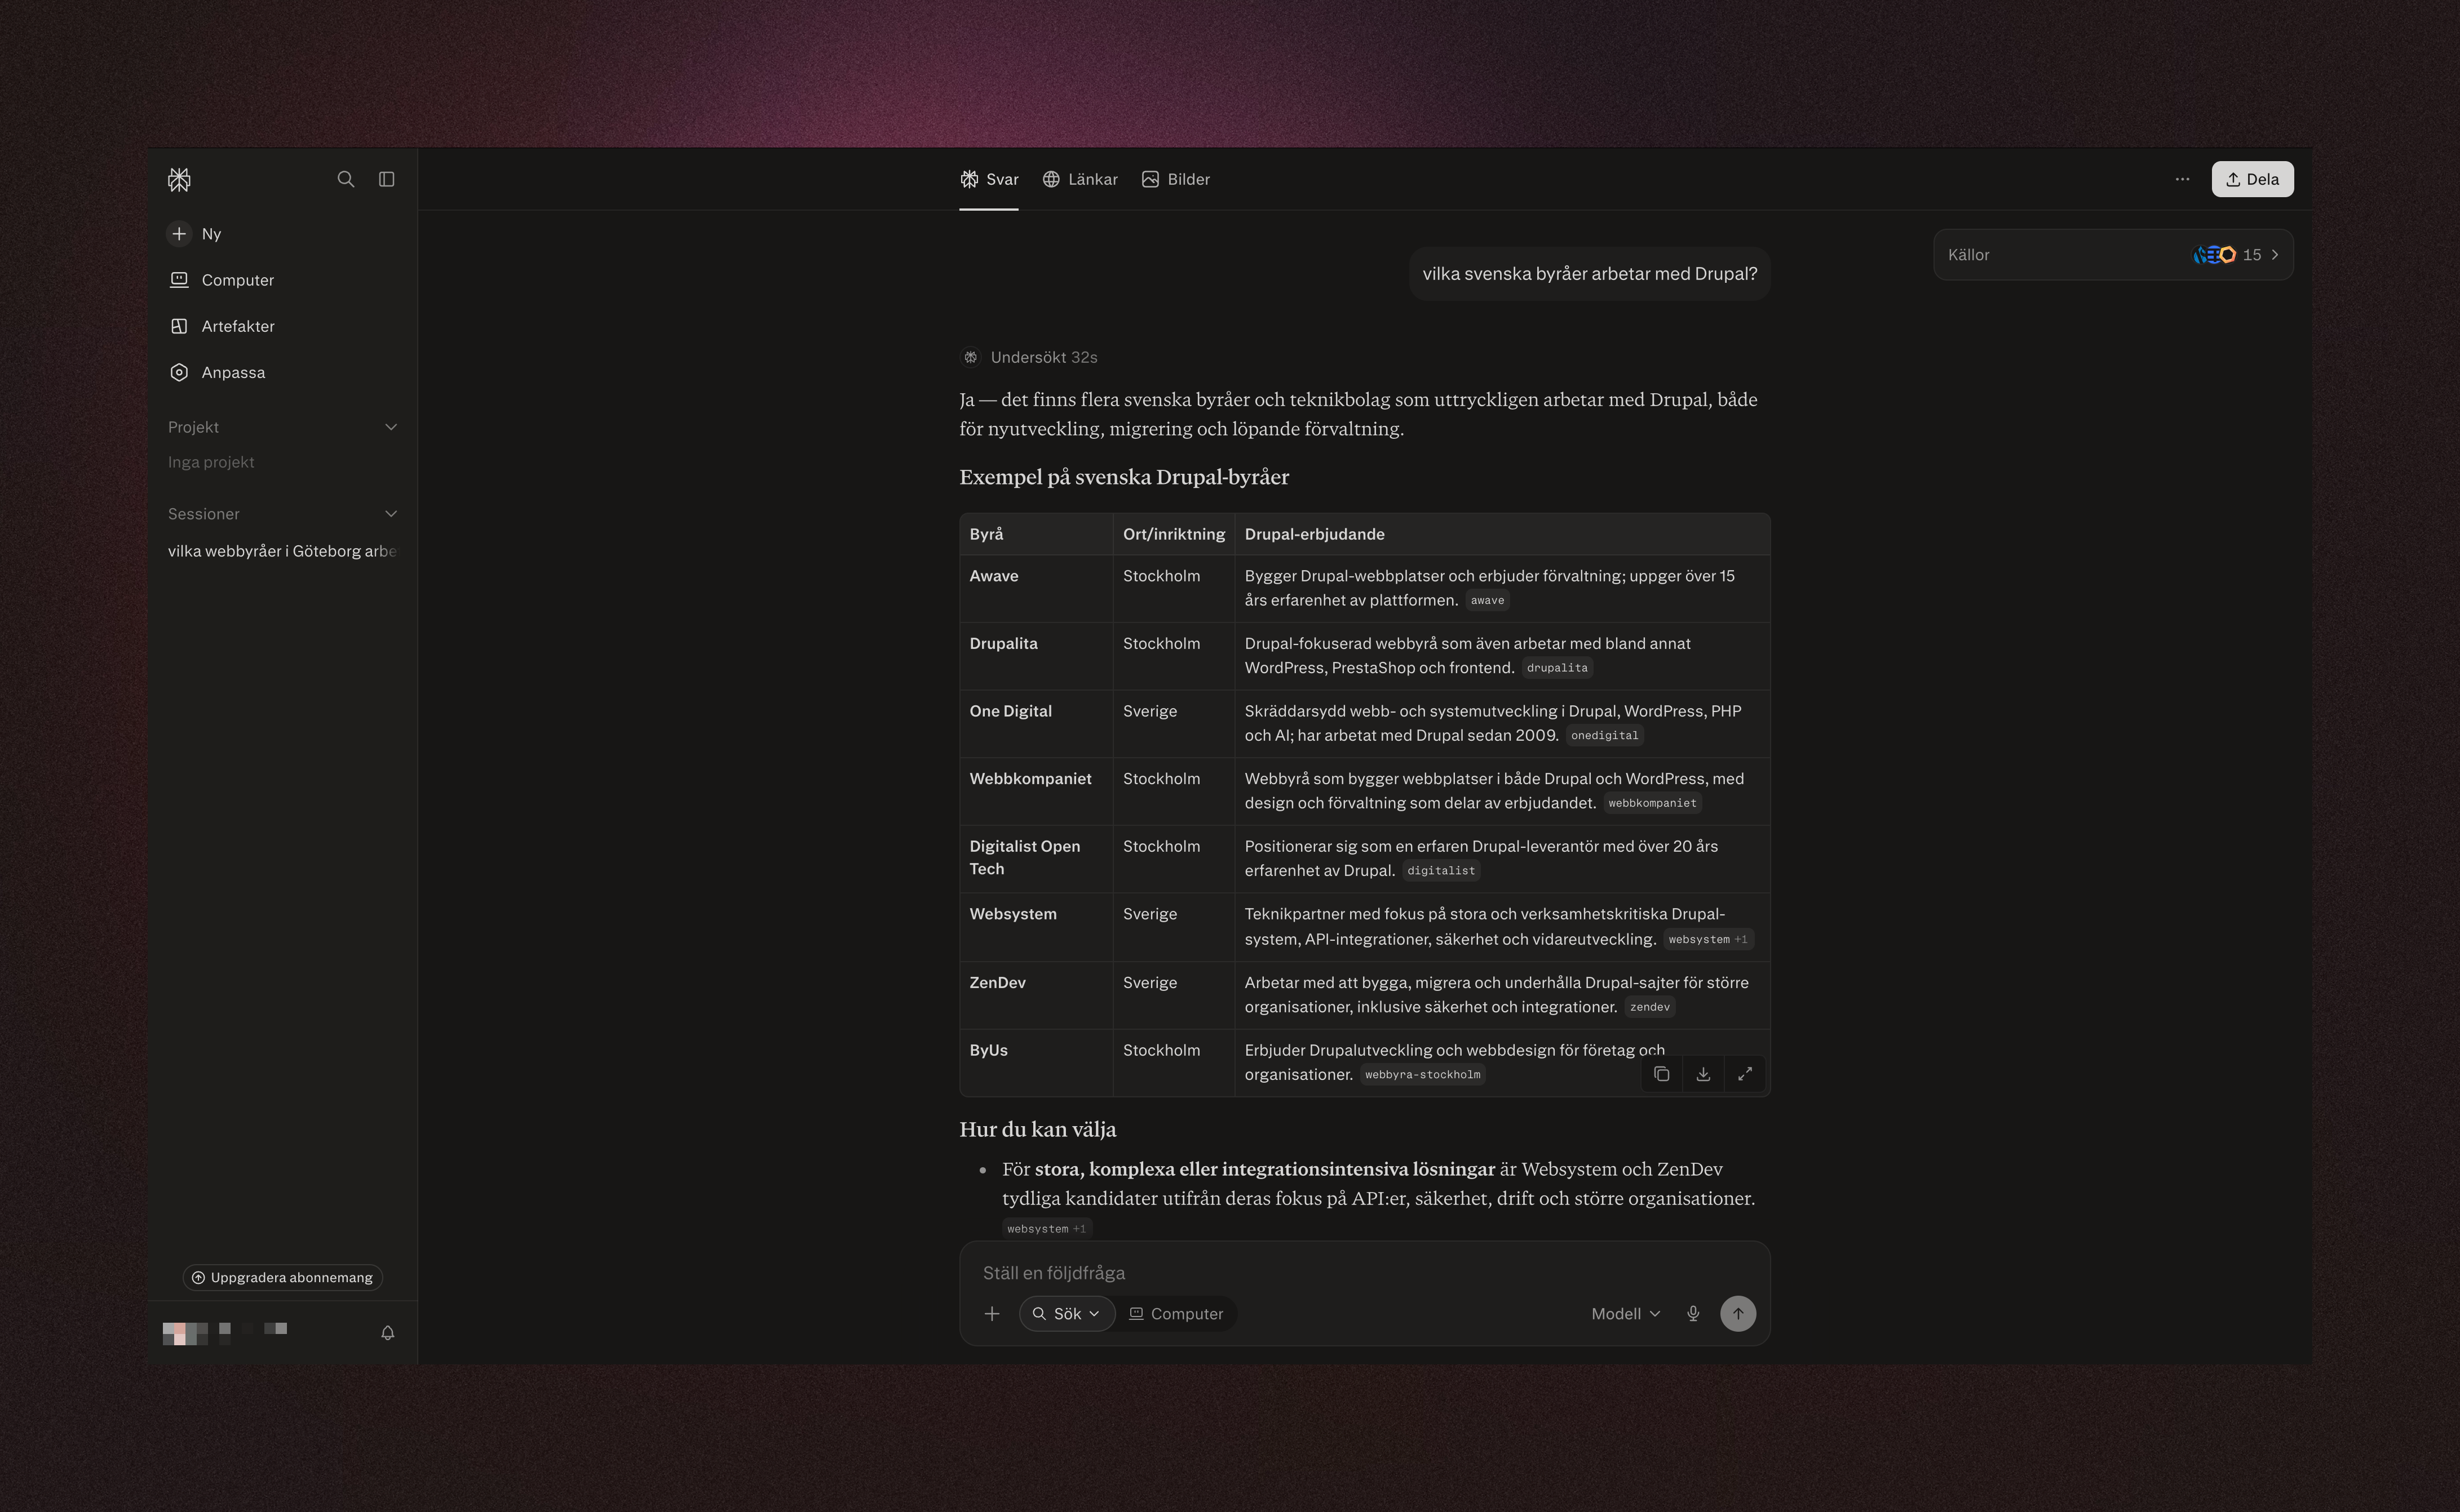Viewport: 2460px width, 1512px height.
Task: Click Uppgradera abonnemang button
Action: point(282,1277)
